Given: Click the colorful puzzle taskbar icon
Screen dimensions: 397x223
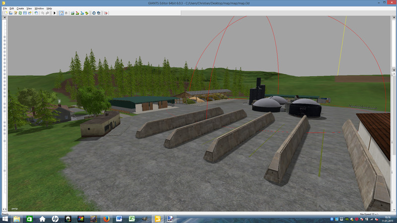Looking at the screenshot, I should click(x=80, y=219).
